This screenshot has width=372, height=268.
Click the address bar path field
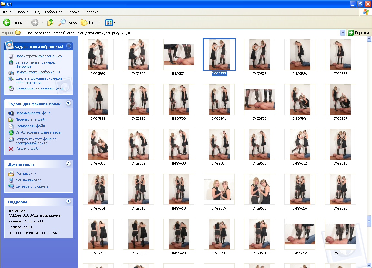point(178,33)
